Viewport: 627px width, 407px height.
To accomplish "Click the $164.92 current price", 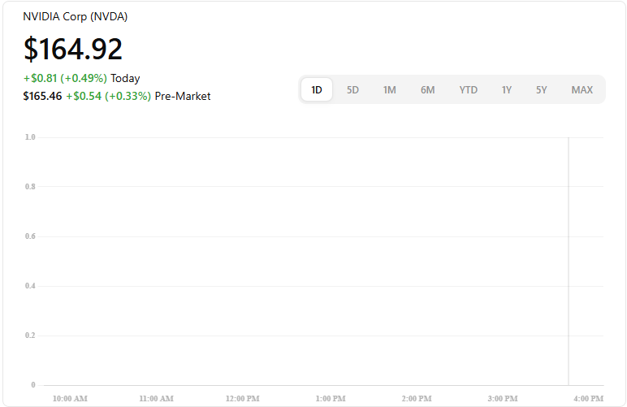I will pos(73,50).
